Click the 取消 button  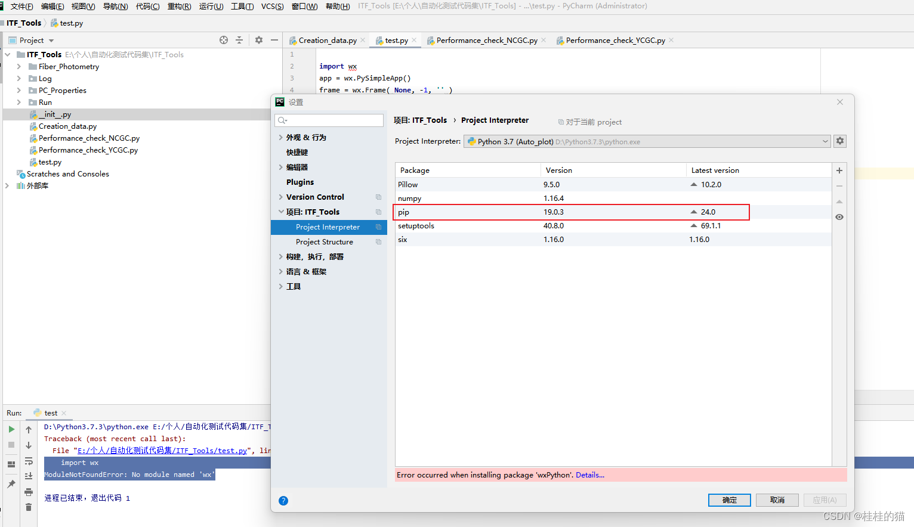777,500
